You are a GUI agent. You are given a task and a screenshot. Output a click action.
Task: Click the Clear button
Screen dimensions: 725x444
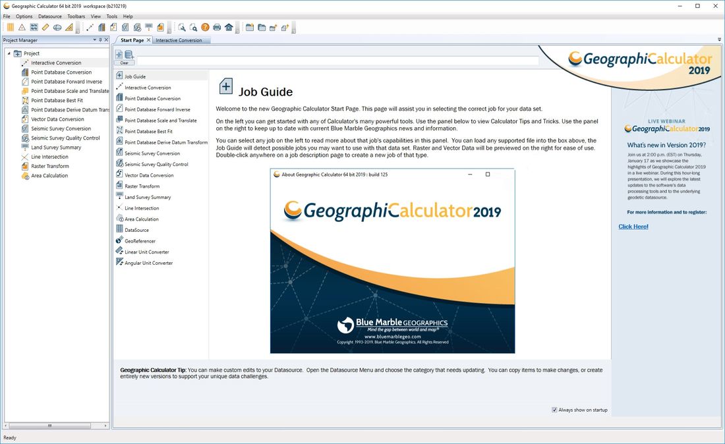click(125, 63)
